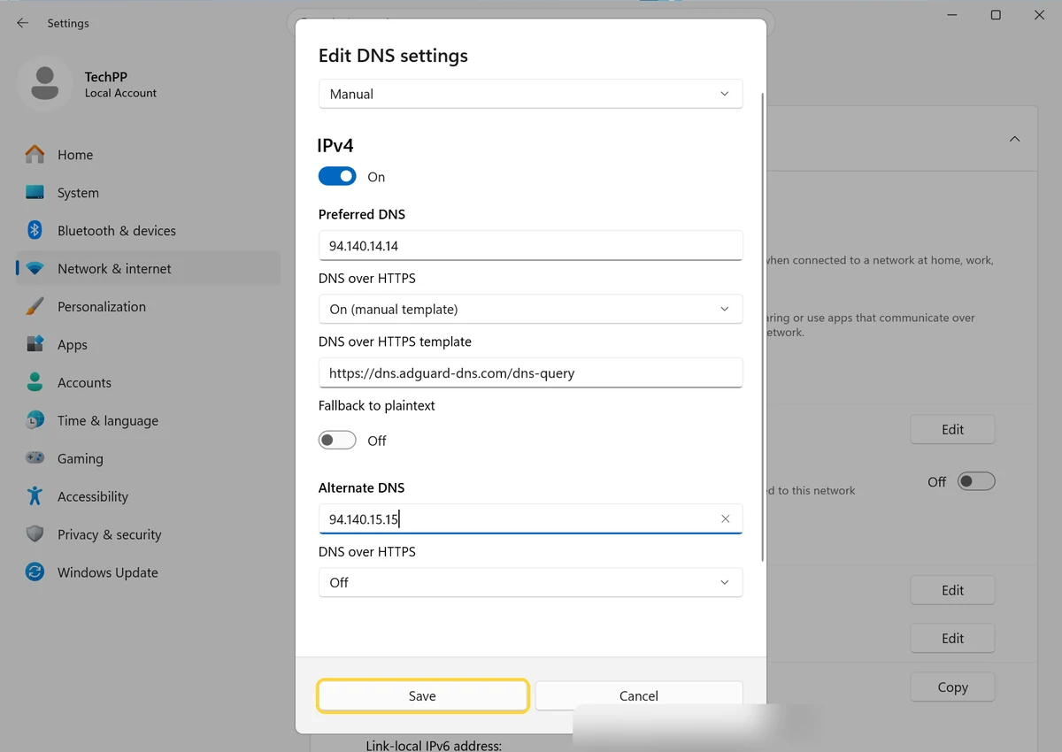Click the Privacy & security shield icon
1062x752 pixels.
tap(35, 534)
